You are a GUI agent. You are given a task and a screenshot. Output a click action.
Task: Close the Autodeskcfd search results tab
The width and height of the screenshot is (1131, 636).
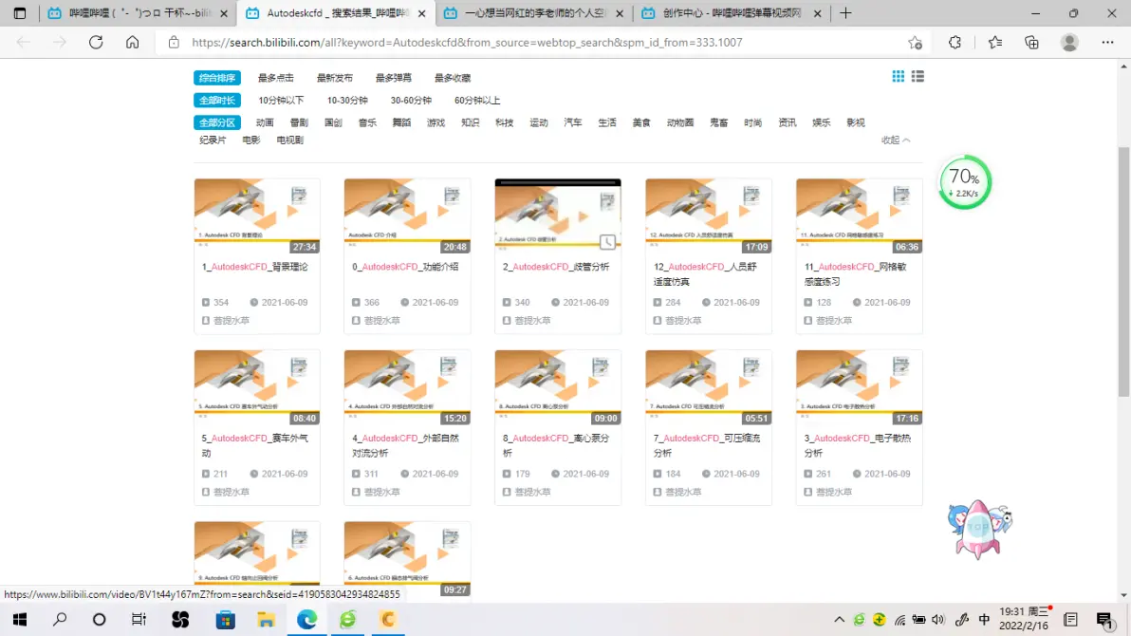[422, 13]
